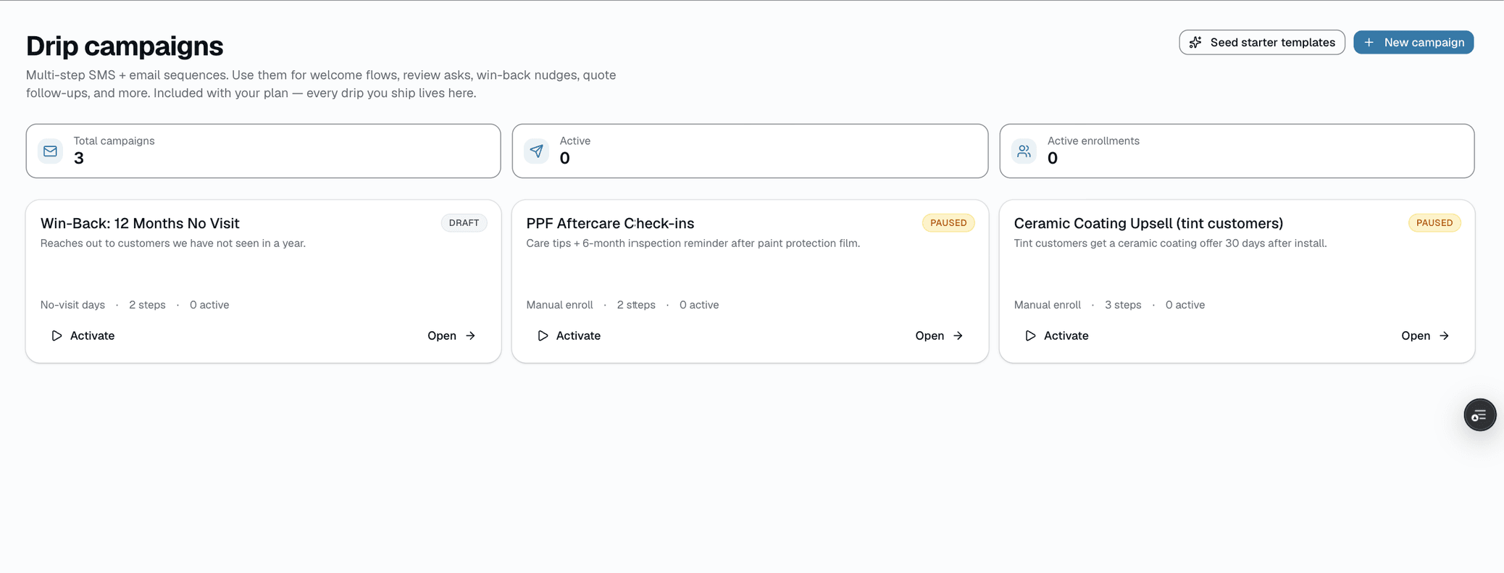Click the arrow icon on Ceramic Coating Open link
This screenshot has width=1504, height=573.
[1444, 335]
